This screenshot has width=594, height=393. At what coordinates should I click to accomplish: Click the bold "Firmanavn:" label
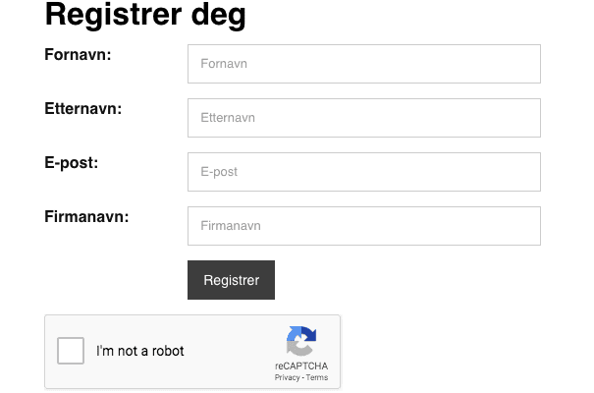86,217
